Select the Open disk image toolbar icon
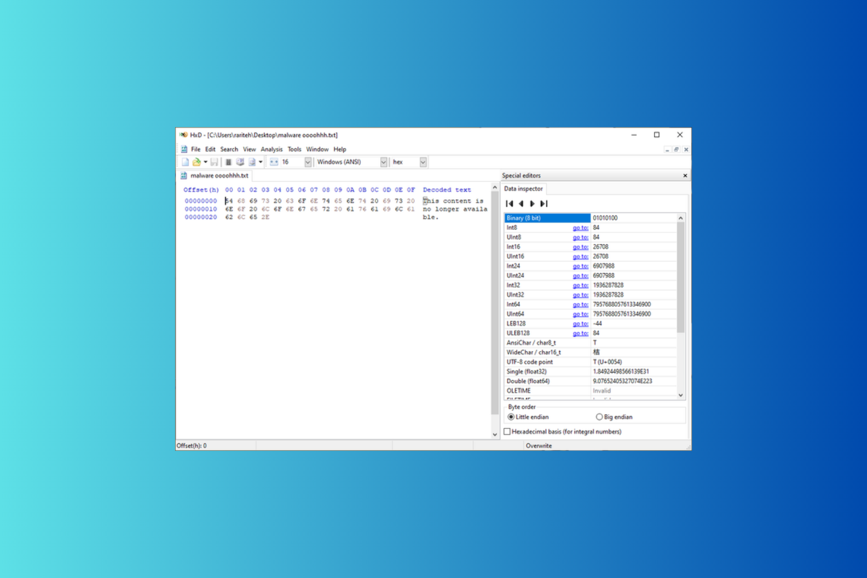 [252, 162]
